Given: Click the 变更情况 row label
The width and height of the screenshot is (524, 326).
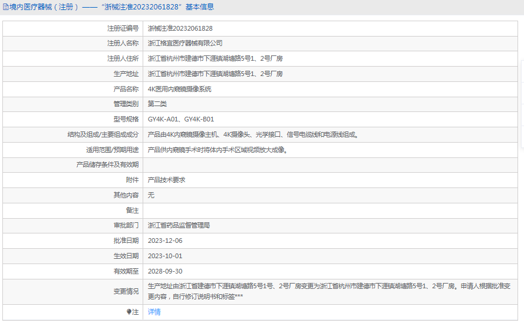Looking at the screenshot, I should [x=126, y=291].
